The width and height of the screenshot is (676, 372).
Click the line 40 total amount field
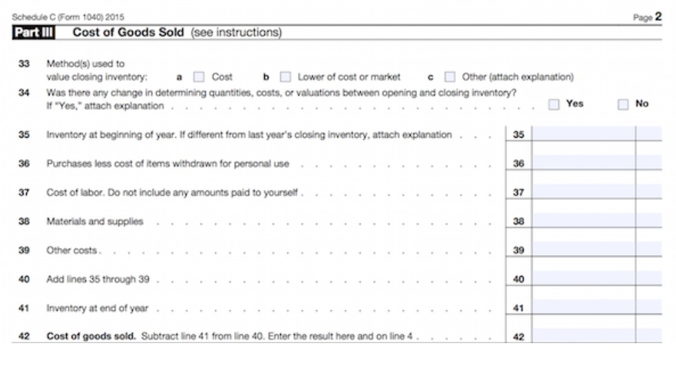(584, 278)
